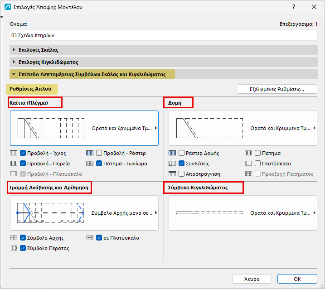Click the icon beside Προεξοχή Πατήματος

(x=248, y=174)
